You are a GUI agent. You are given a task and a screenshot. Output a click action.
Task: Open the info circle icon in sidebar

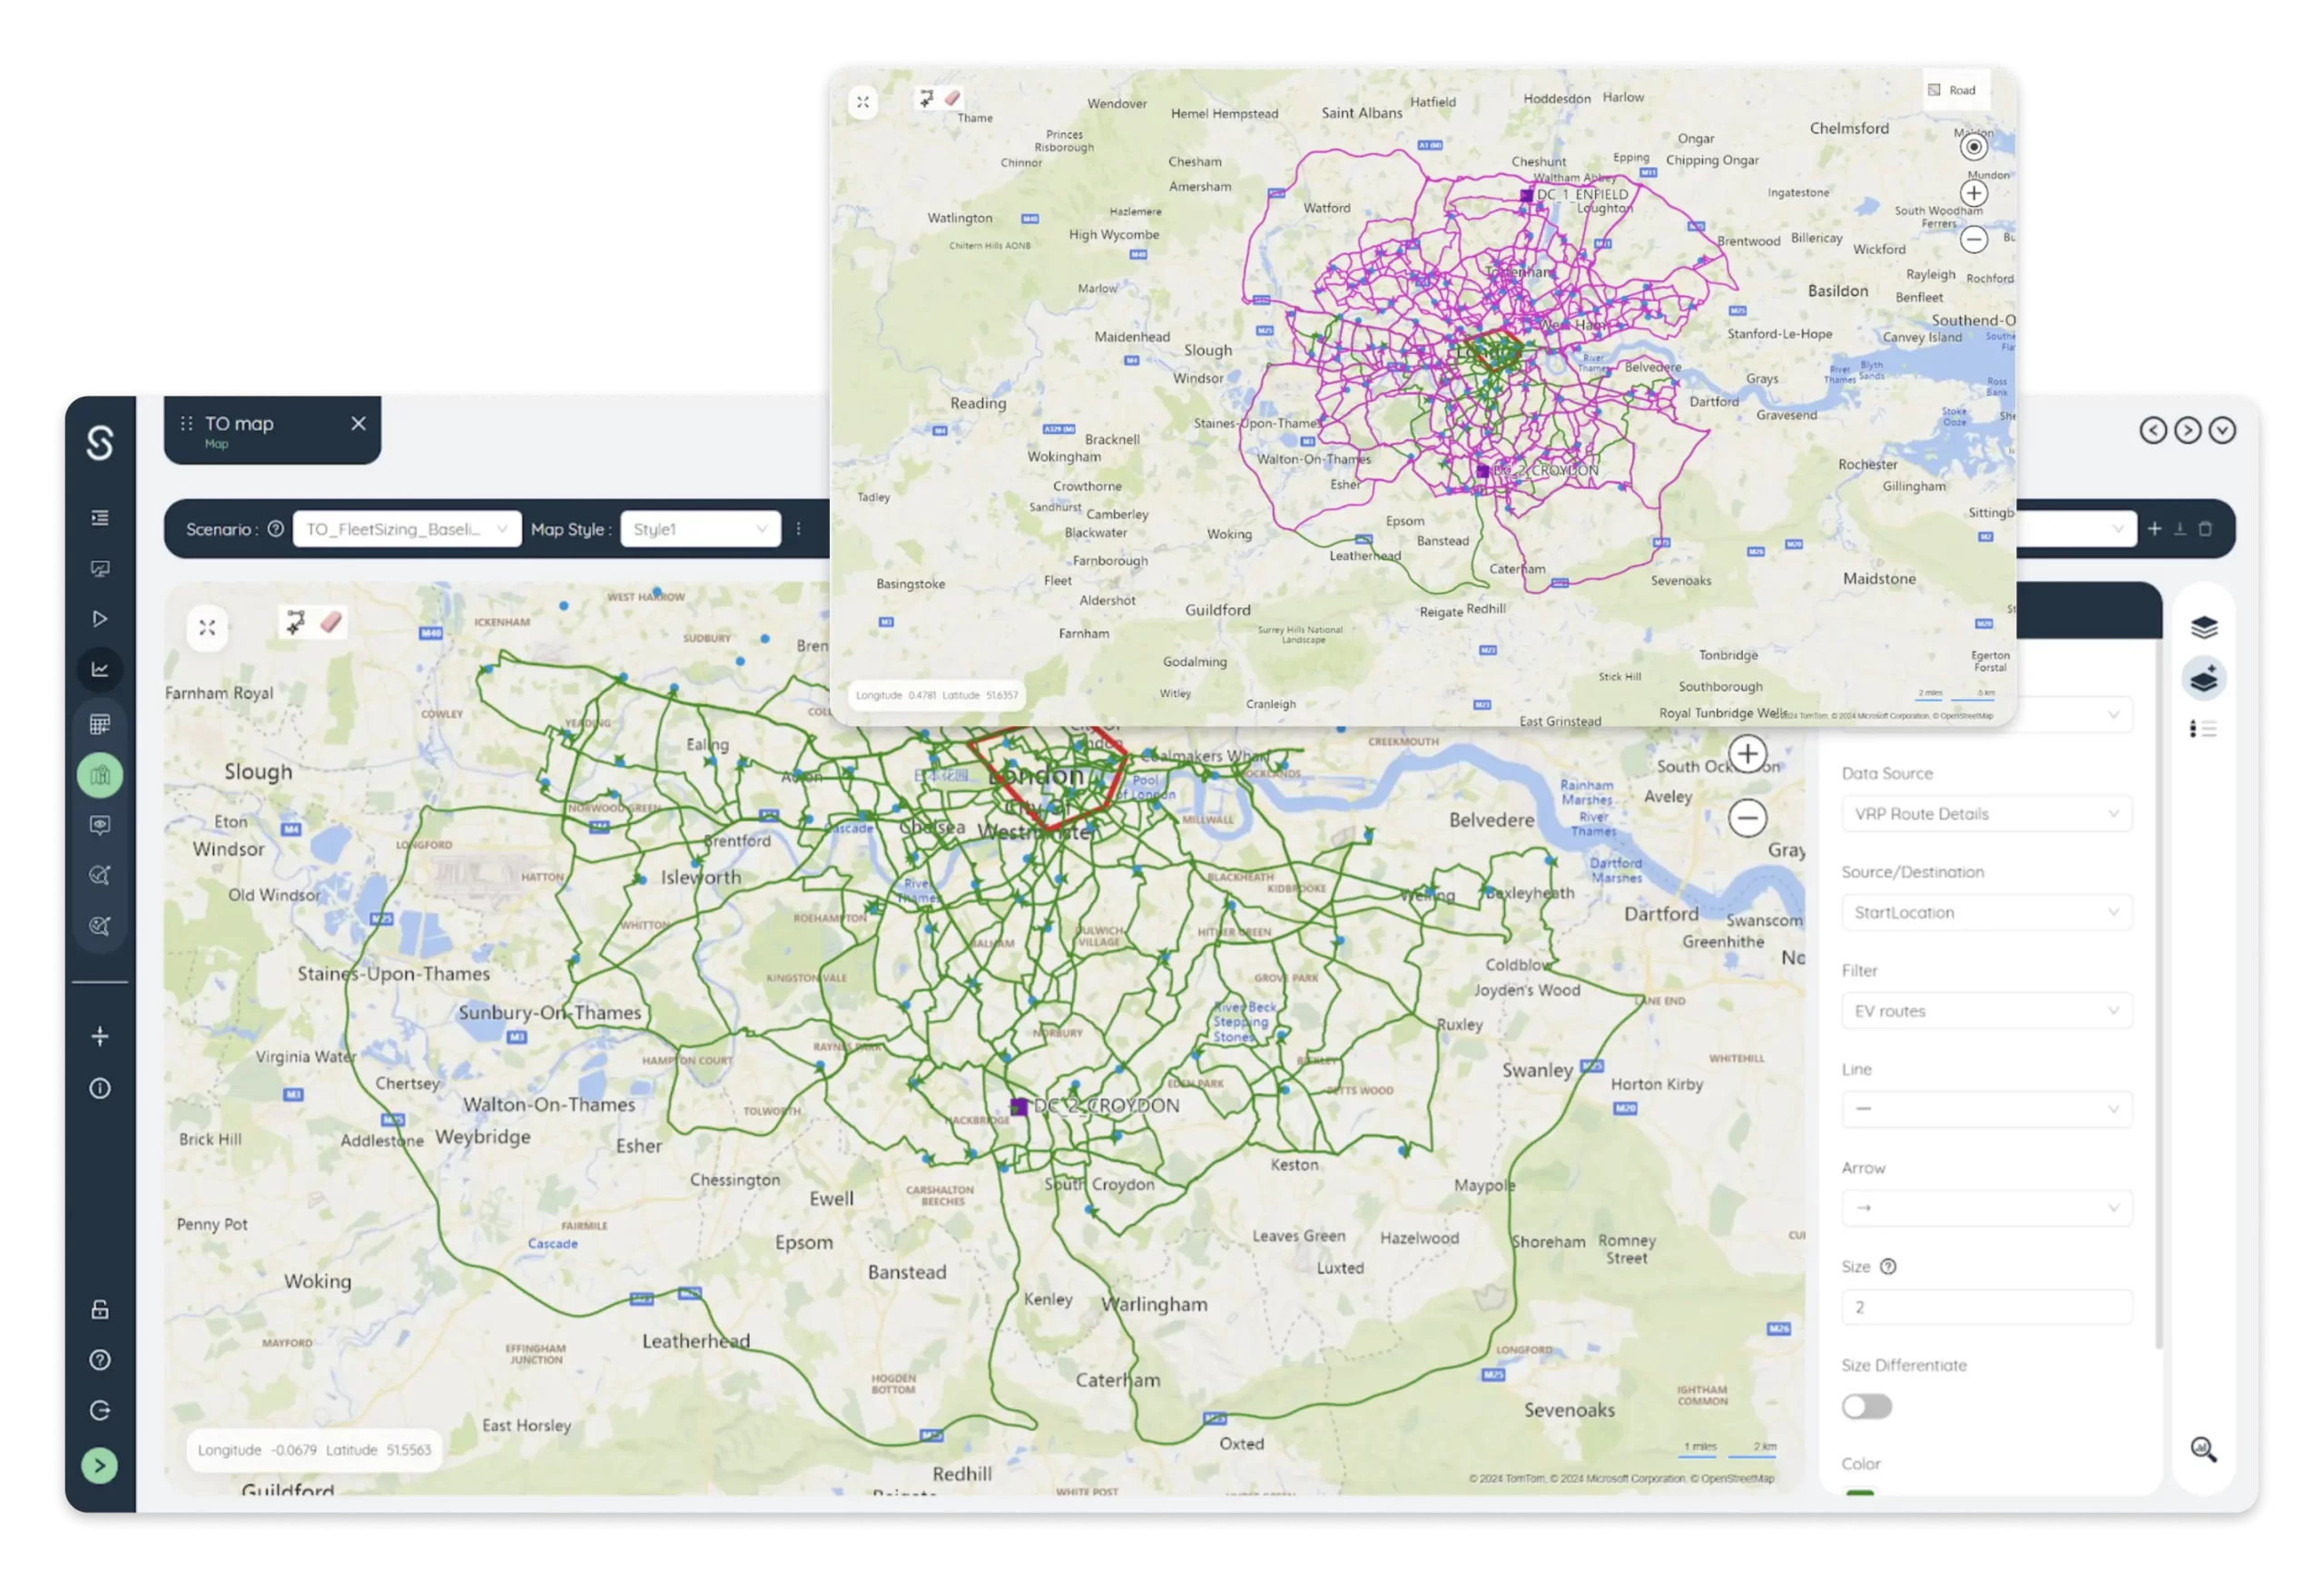pos(100,1087)
